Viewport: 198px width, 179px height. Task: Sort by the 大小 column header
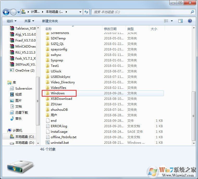pos(154,29)
